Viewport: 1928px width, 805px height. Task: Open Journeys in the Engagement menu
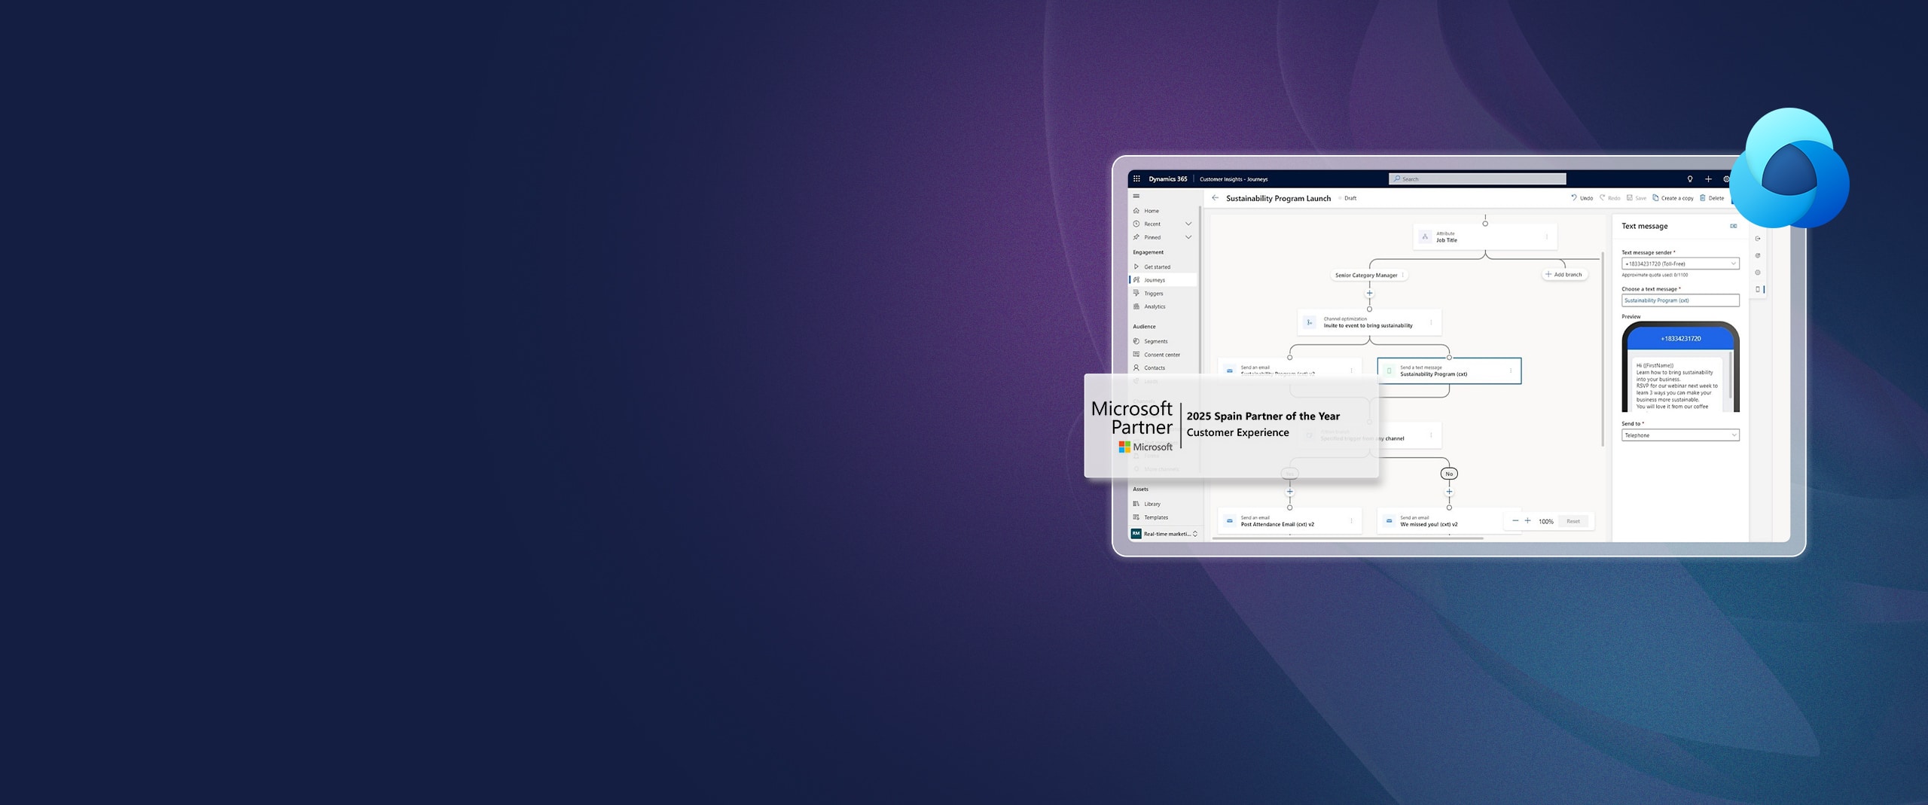[x=1155, y=280]
